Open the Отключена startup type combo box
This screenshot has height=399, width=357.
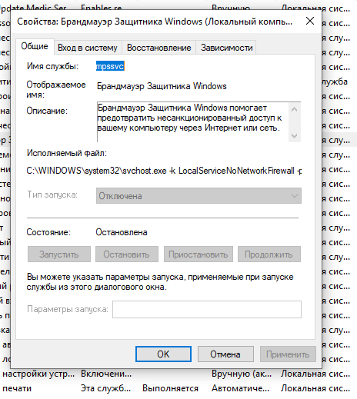(199, 196)
